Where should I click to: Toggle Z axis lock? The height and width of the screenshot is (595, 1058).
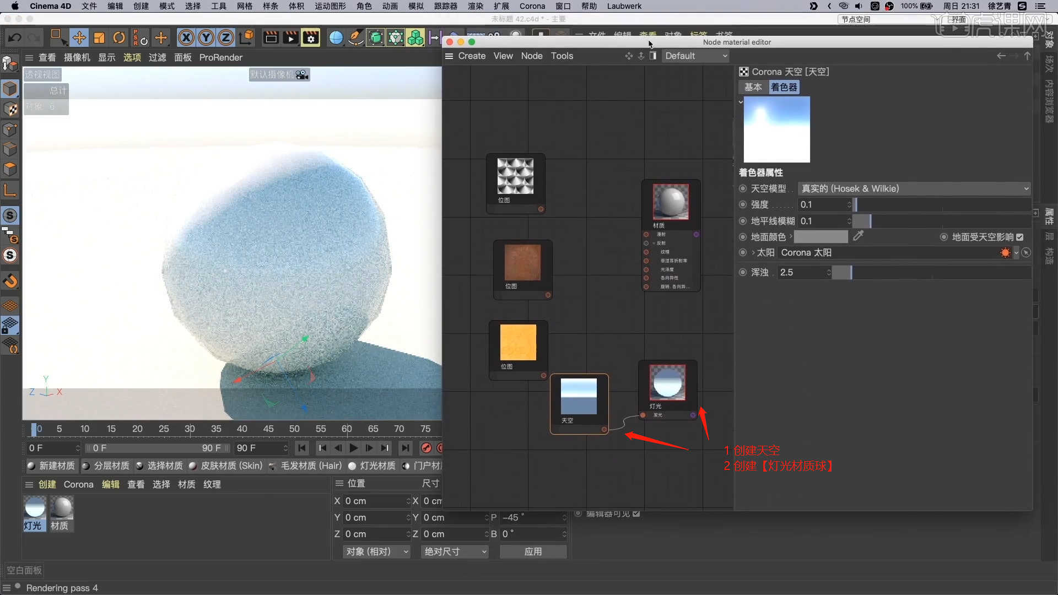(226, 37)
